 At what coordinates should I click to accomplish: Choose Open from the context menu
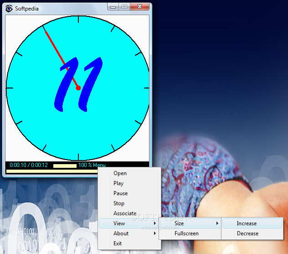point(129,173)
